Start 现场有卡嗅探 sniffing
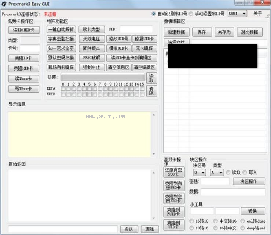Screen dimensions: 271x235 tap(61, 67)
